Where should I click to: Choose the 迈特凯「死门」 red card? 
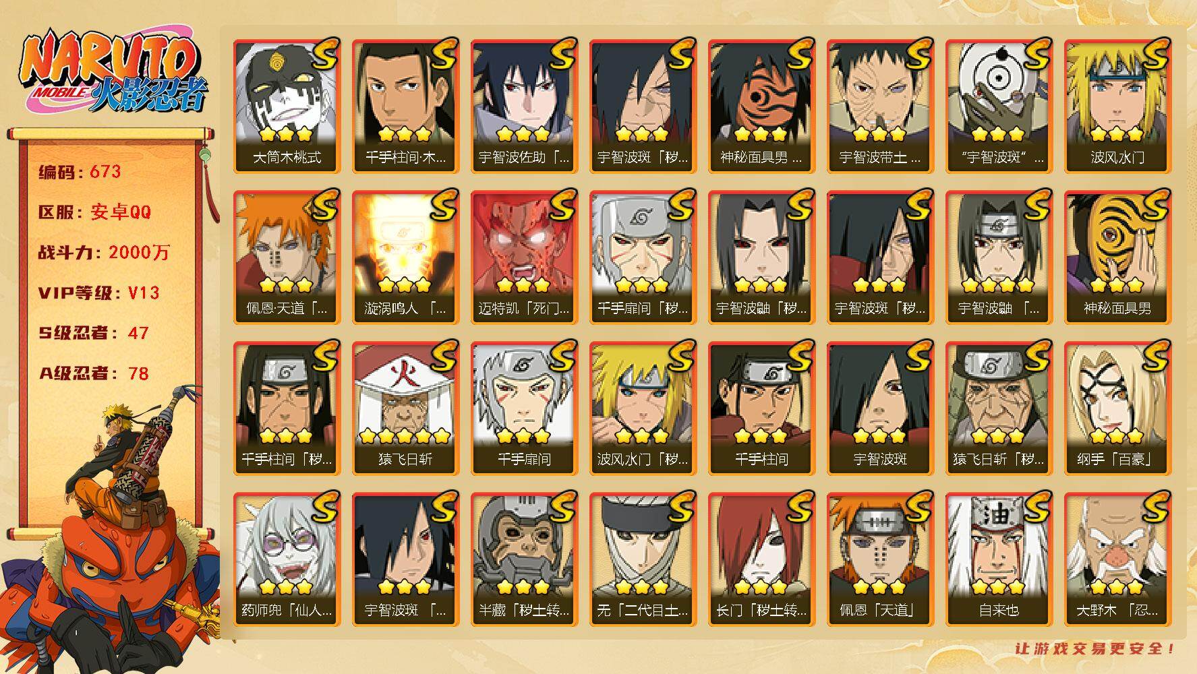pos(524,257)
